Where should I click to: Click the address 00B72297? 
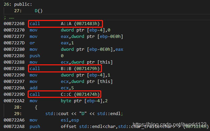pos(14,82)
